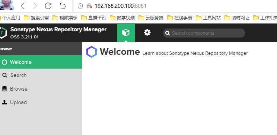Select Browse in the sidebar

coord(41,89)
